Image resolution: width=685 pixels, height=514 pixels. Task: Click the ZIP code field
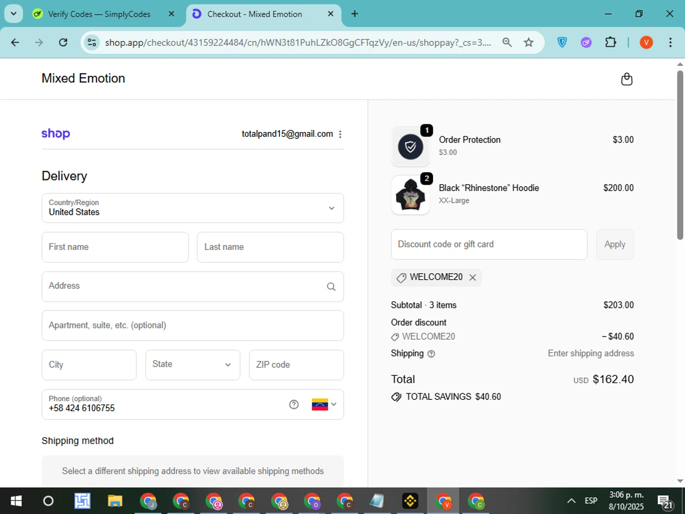[x=296, y=365]
